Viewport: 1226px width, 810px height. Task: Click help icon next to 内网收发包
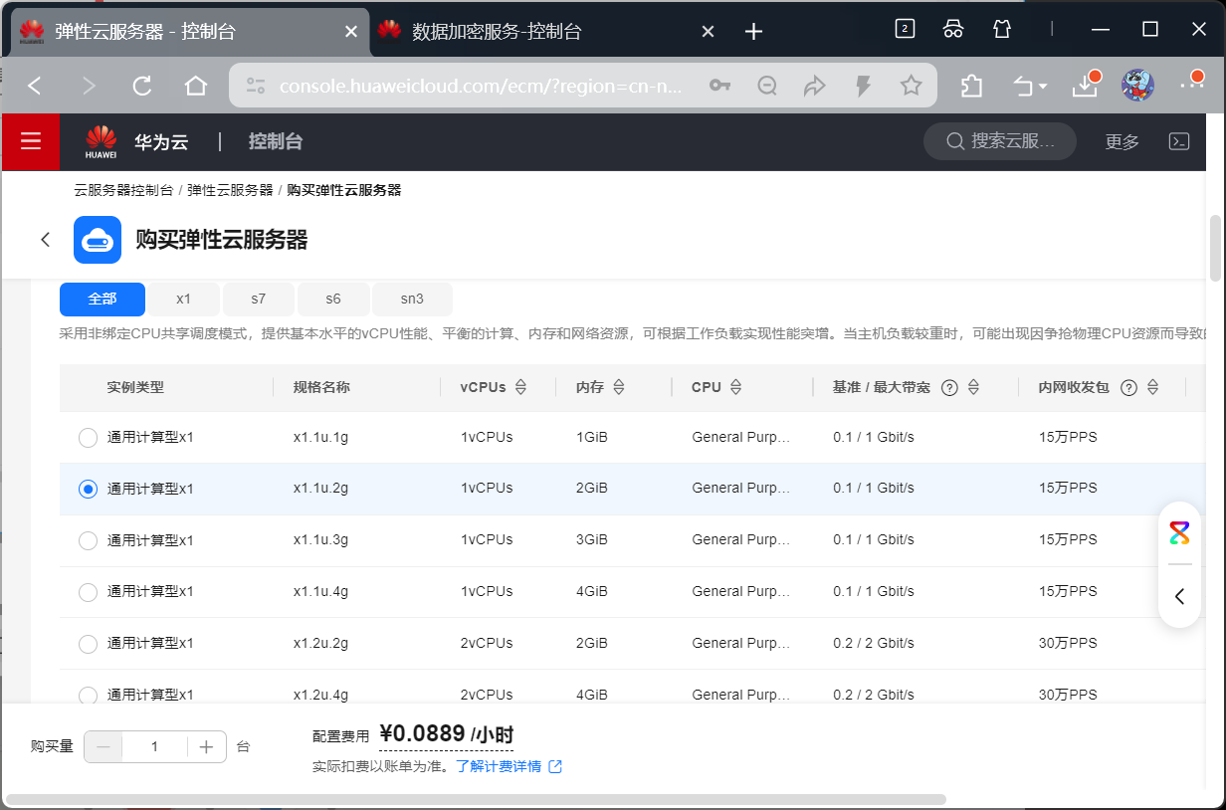1128,388
